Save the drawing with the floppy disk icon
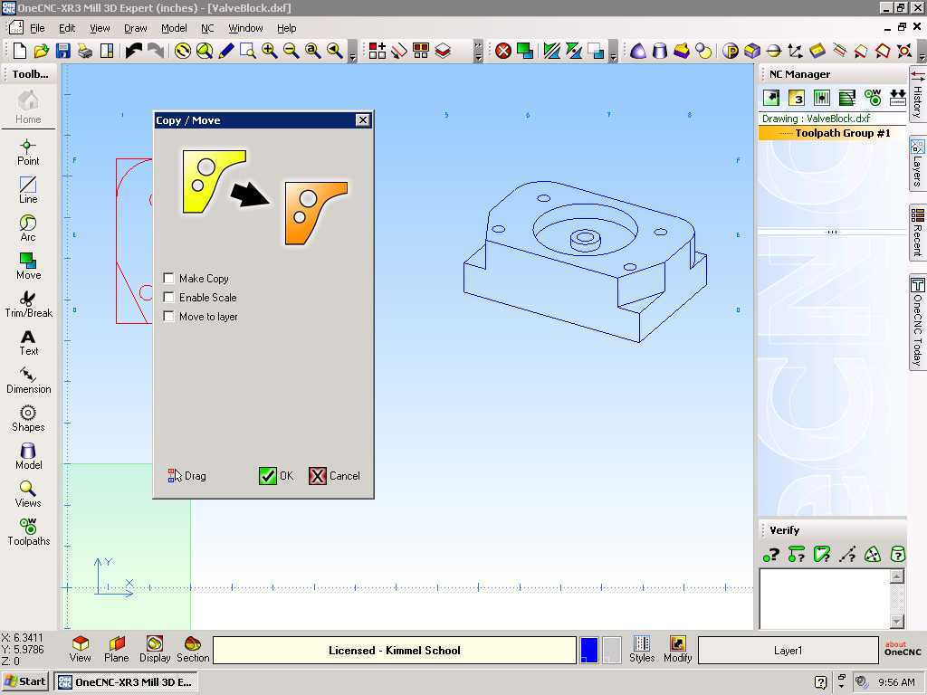 click(63, 51)
